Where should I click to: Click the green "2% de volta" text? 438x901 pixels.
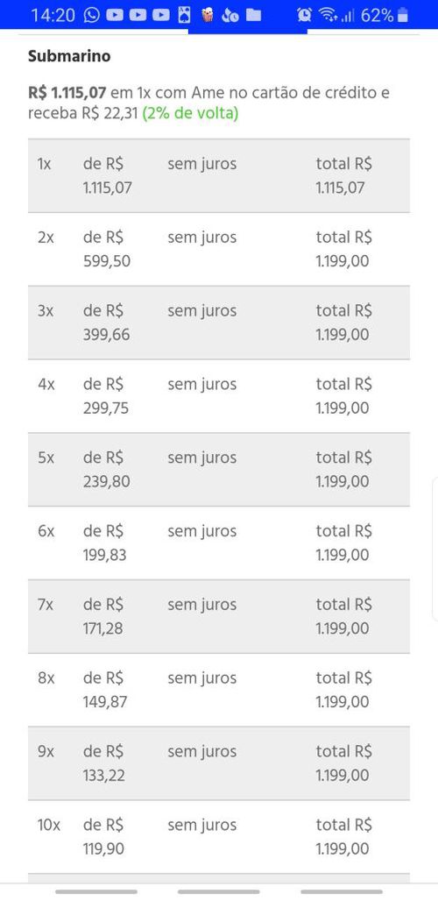[x=190, y=113]
